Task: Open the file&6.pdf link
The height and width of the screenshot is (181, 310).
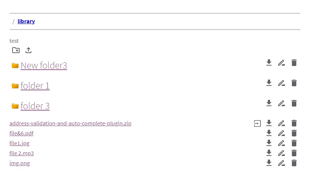Action: pos(21,133)
